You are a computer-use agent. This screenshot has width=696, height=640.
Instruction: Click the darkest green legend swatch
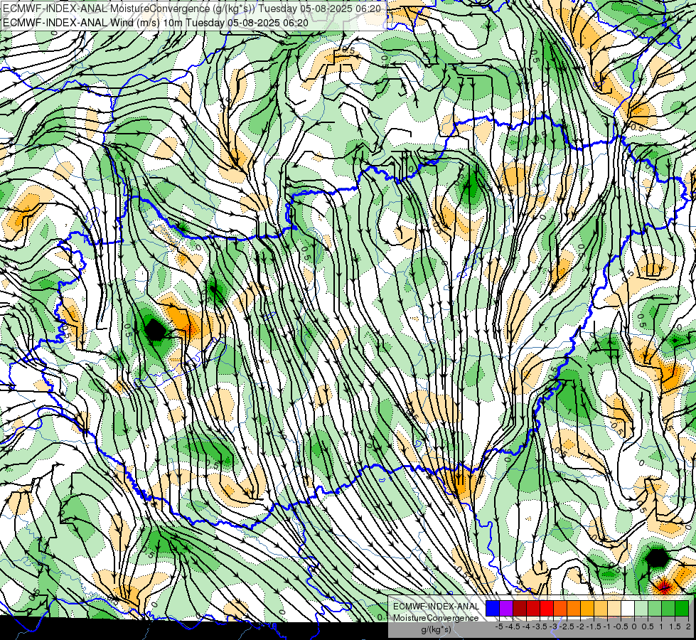682,608
